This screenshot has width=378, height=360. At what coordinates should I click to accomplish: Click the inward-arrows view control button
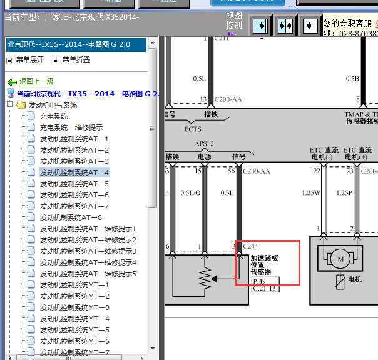coord(285,26)
